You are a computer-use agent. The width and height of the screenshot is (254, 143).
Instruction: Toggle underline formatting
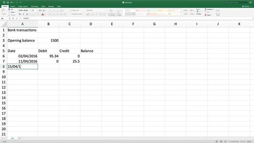[x=27, y=14]
